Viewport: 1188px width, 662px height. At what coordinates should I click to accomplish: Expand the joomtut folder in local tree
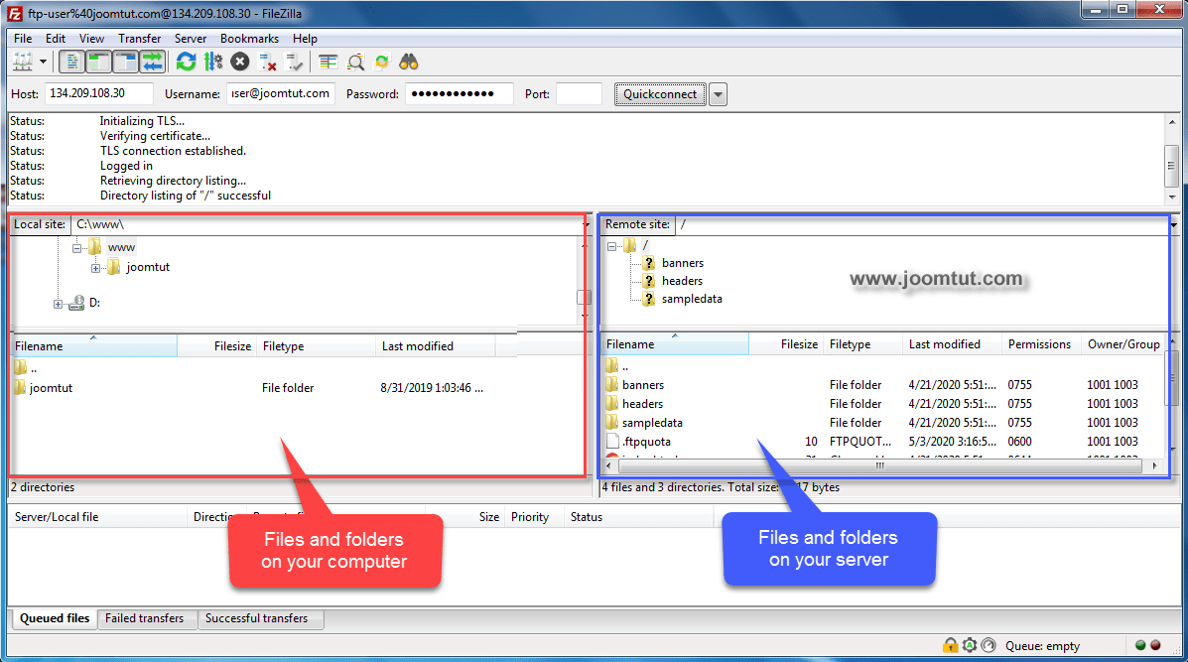96,268
